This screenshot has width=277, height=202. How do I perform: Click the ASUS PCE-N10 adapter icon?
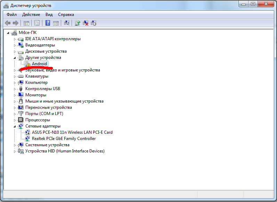(x=27, y=132)
